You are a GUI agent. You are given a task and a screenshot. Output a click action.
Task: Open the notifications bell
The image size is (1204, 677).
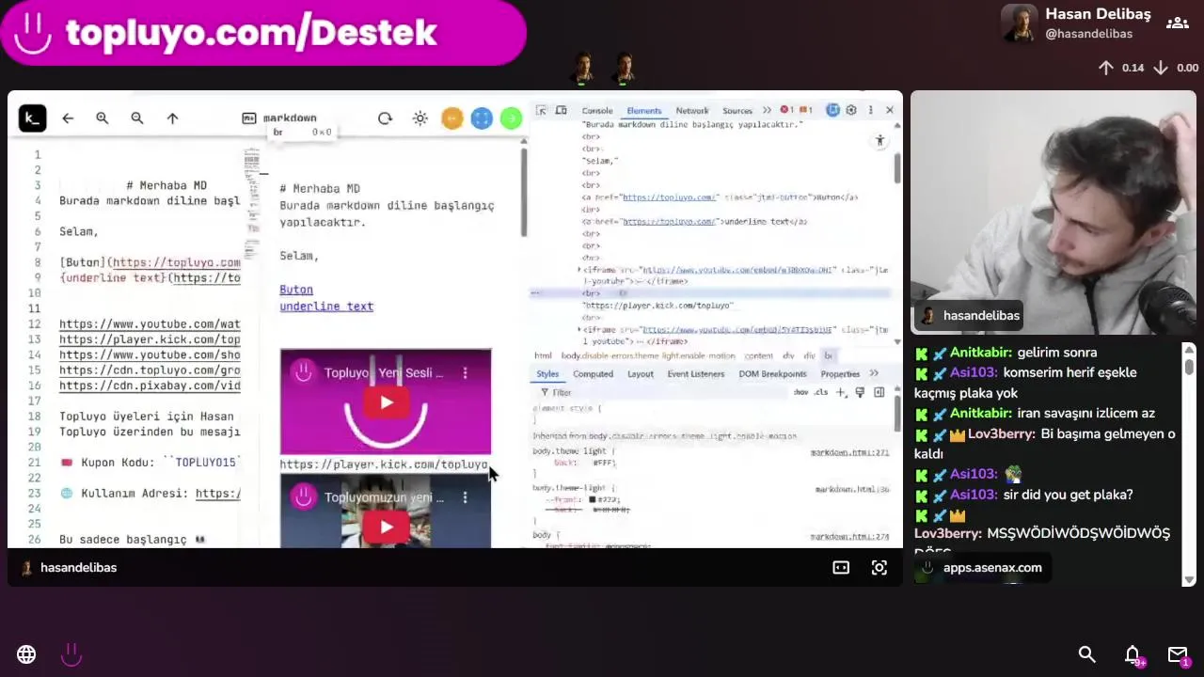click(1133, 654)
